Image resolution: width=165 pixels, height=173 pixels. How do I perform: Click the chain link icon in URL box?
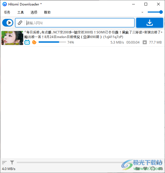point(20,23)
